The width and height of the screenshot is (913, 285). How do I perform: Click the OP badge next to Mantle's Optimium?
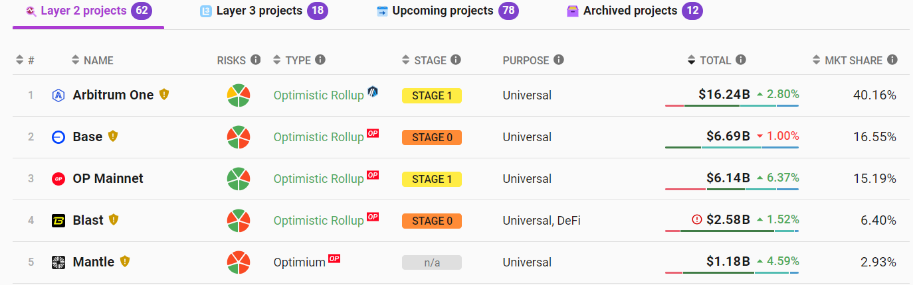point(334,258)
